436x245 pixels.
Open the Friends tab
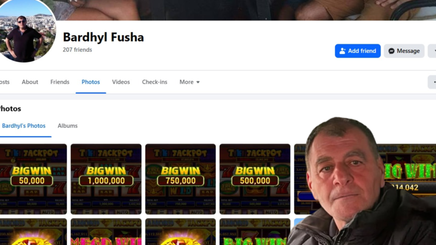pos(60,82)
